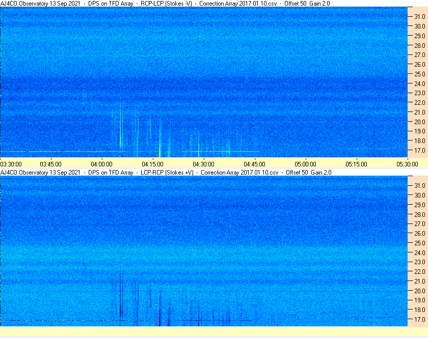This screenshot has width=428, height=338.
Task: Click 31.0 on the Stokes -V frequency axis
Action: click(420, 17)
